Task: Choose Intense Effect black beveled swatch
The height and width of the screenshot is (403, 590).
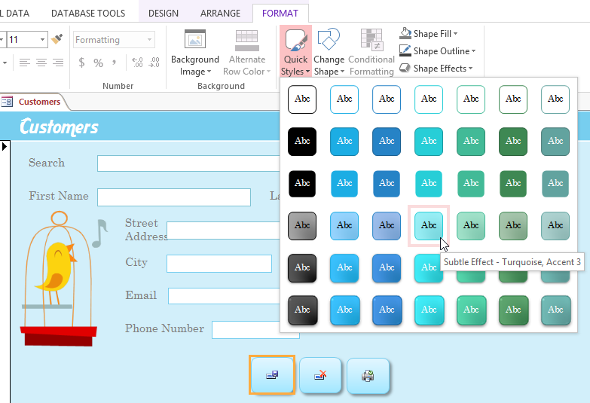Action: click(x=302, y=310)
